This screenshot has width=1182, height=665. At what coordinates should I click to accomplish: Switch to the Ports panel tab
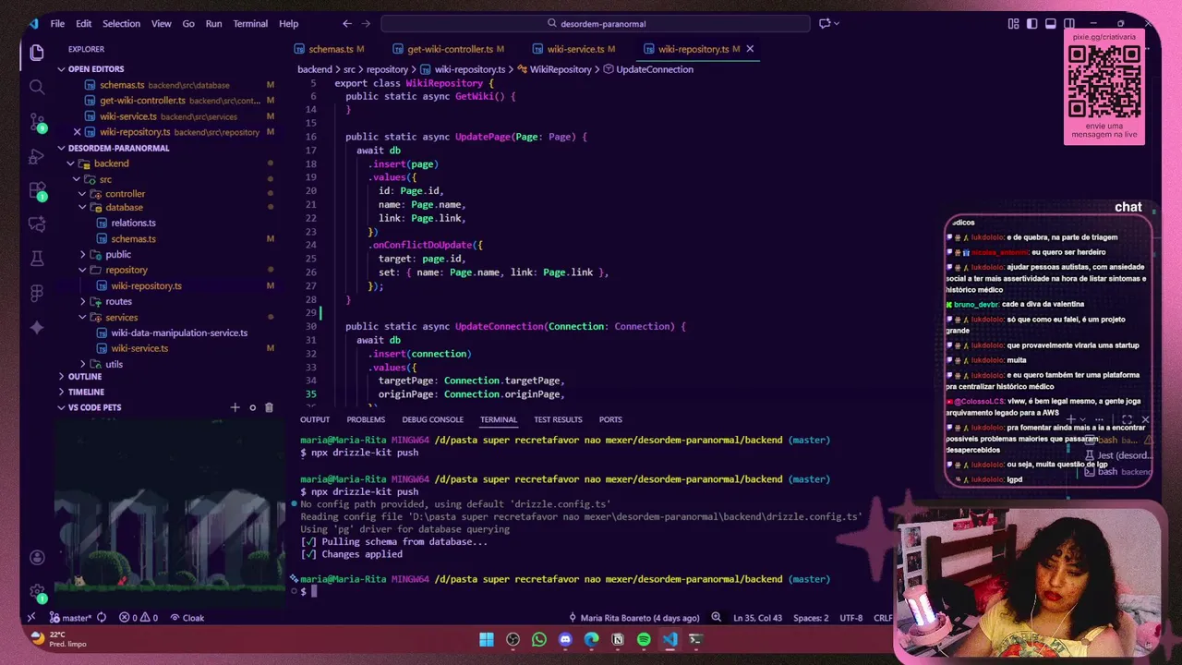(610, 419)
